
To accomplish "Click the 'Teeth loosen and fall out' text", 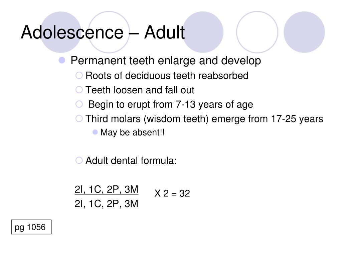I will pos(140,90).
